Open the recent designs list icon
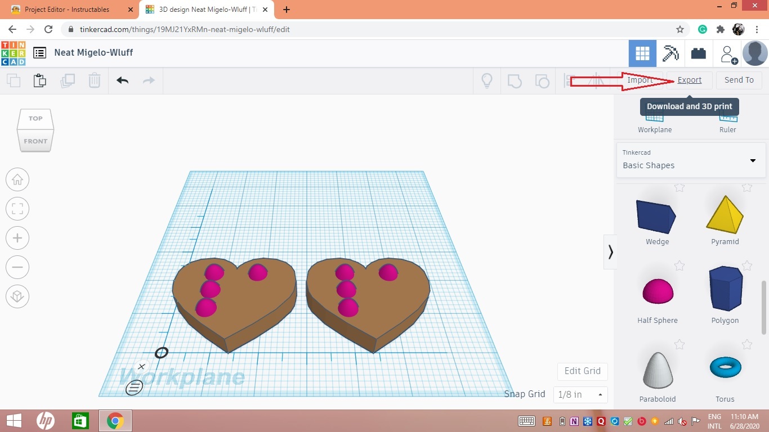The height and width of the screenshot is (432, 769). pyautogui.click(x=39, y=53)
